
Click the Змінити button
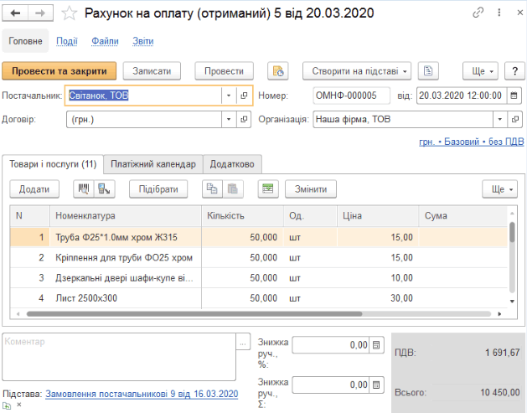311,188
